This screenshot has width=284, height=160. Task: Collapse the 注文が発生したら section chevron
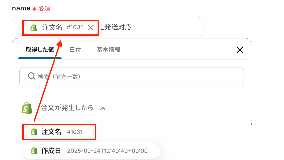point(103,108)
